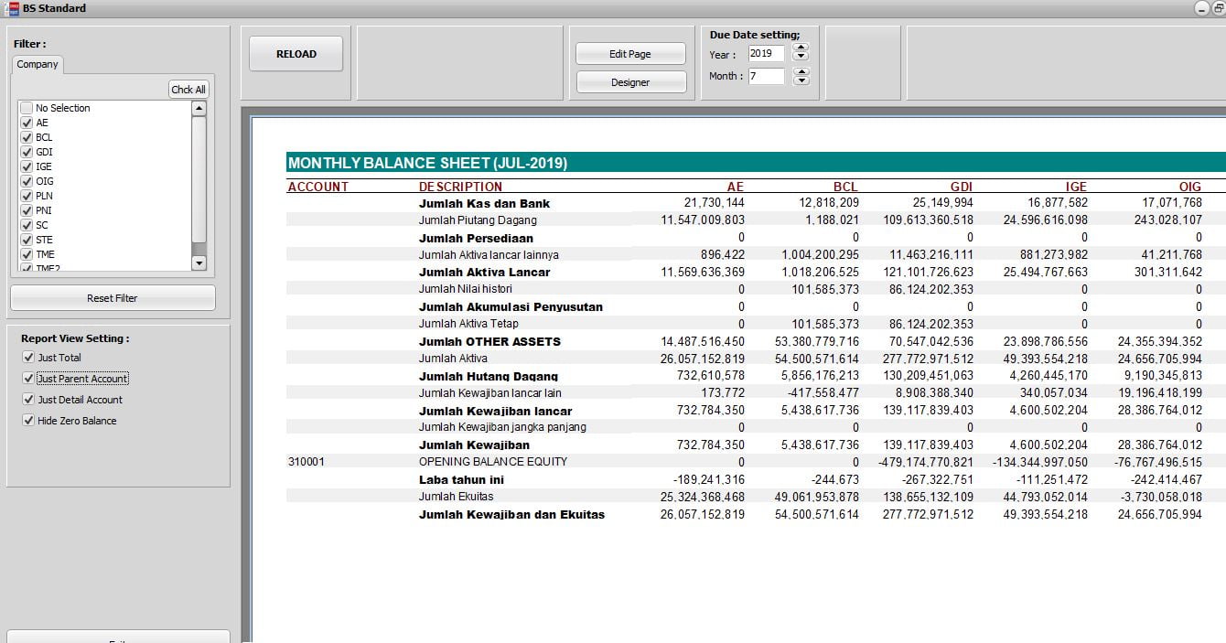
Task: Toggle the Just Detail Account setting
Action: [x=28, y=400]
